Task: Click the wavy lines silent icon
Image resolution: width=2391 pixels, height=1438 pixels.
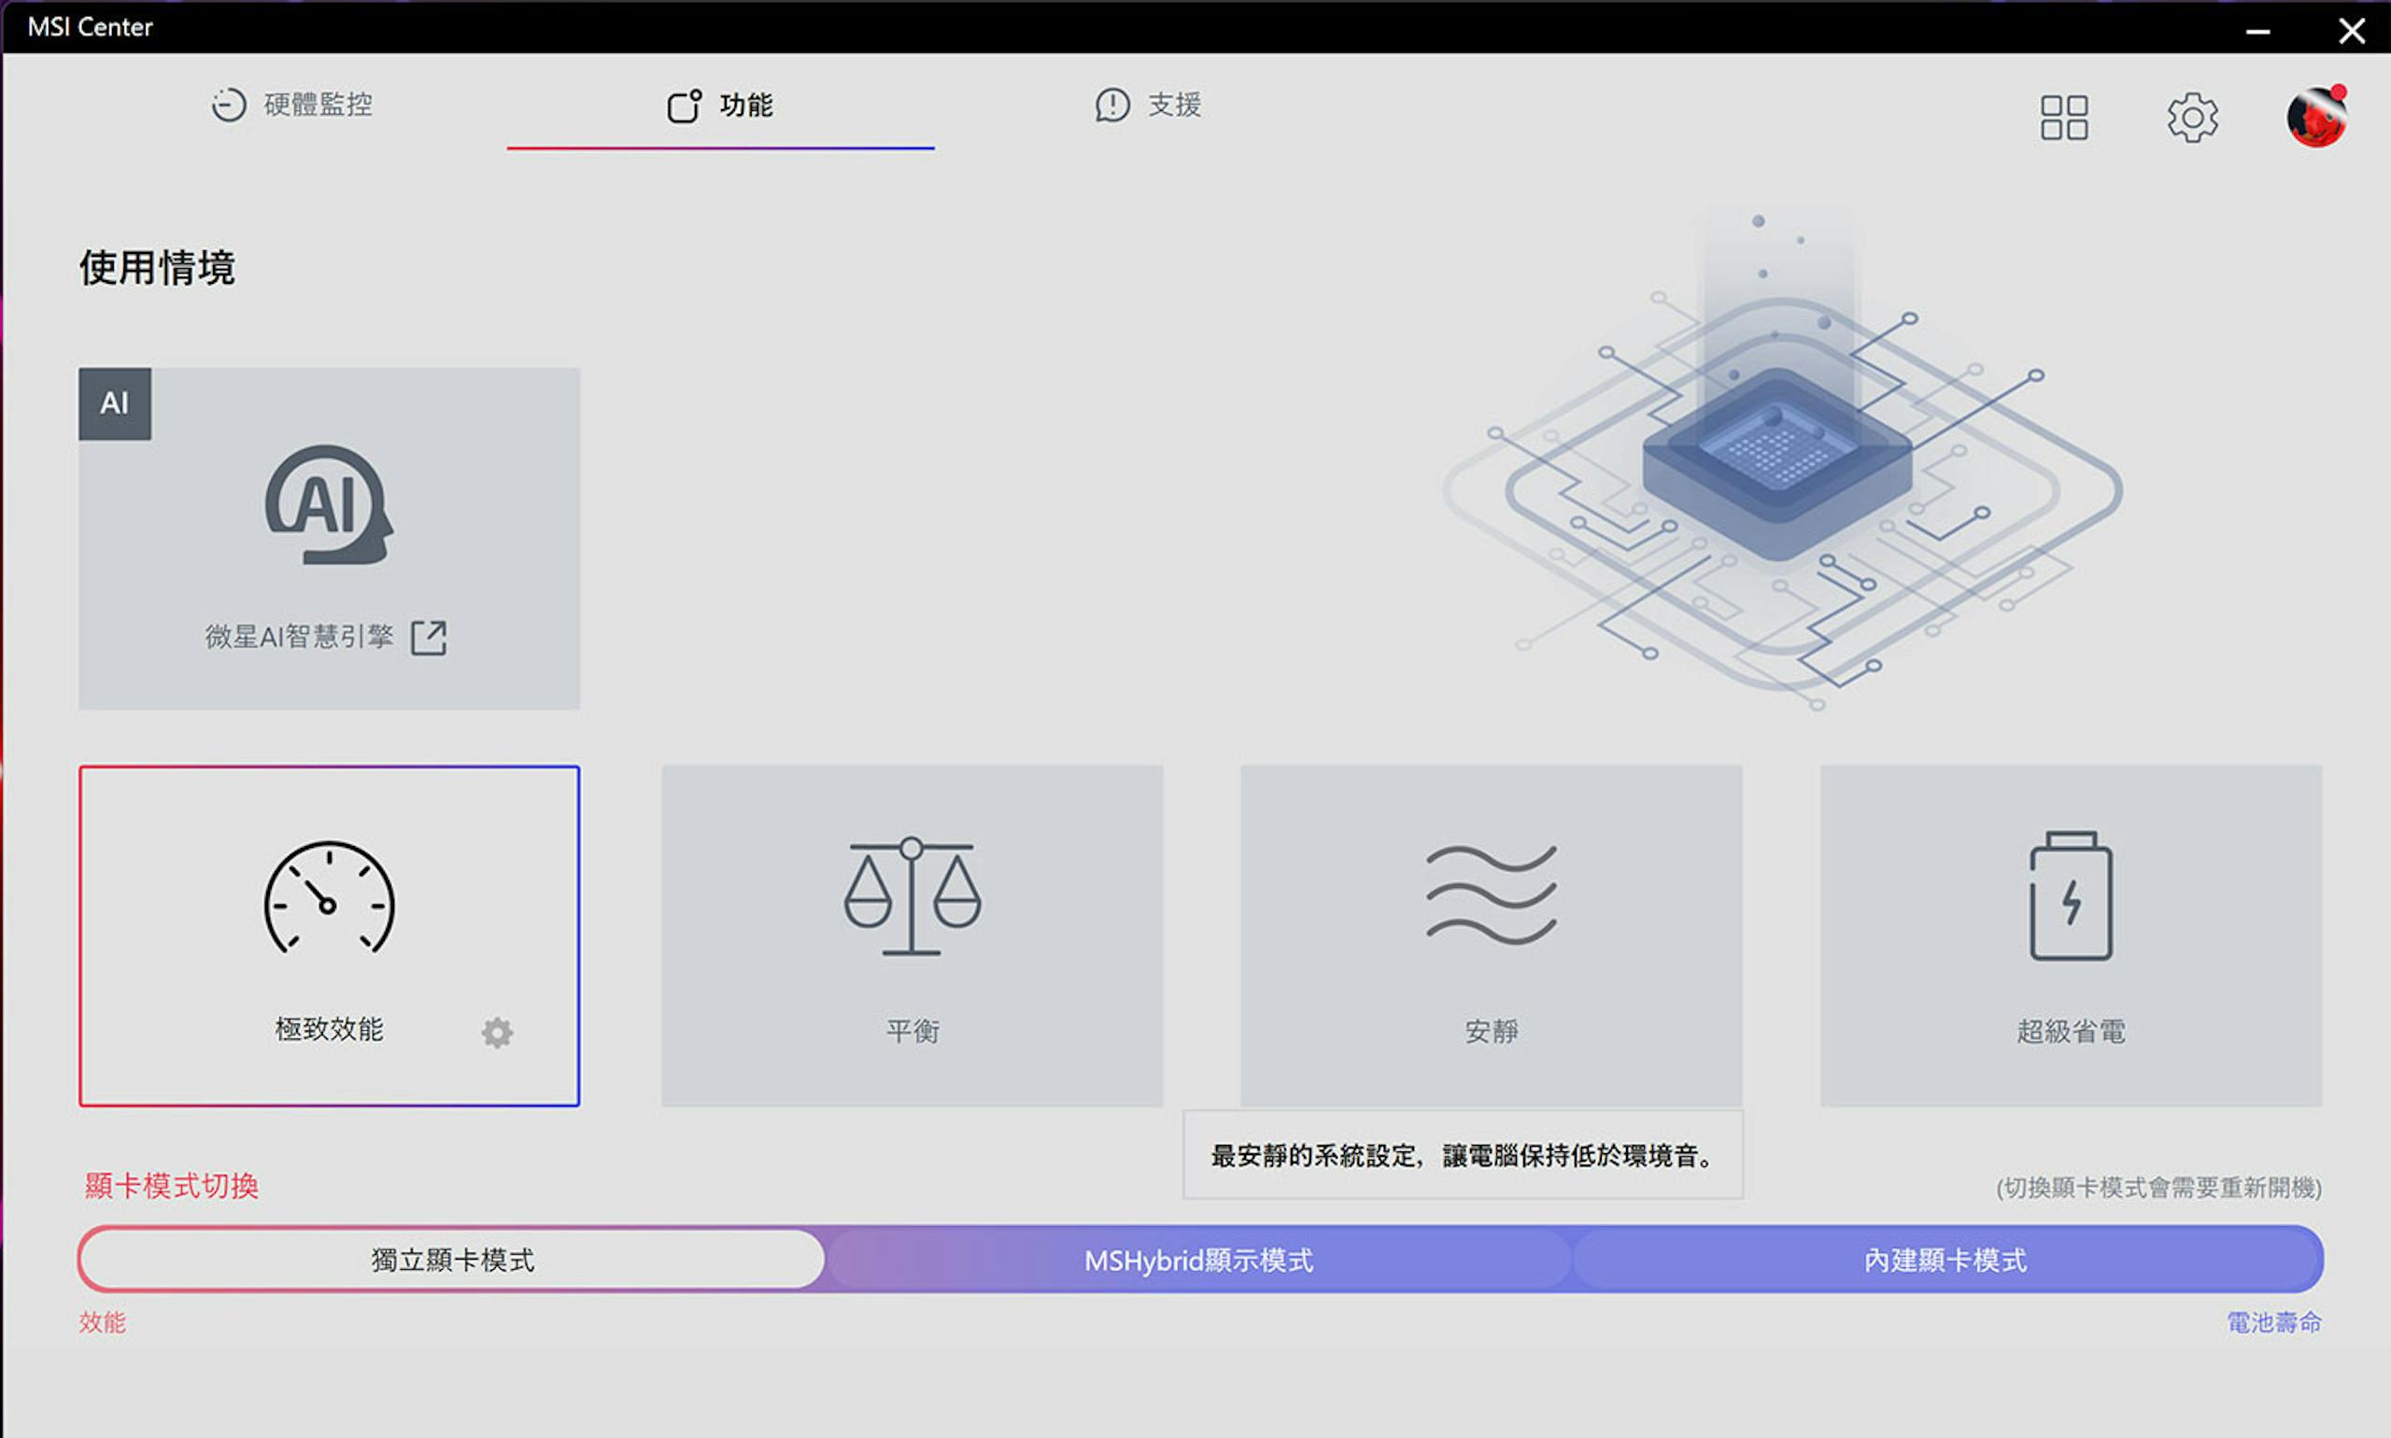Action: click(1491, 895)
